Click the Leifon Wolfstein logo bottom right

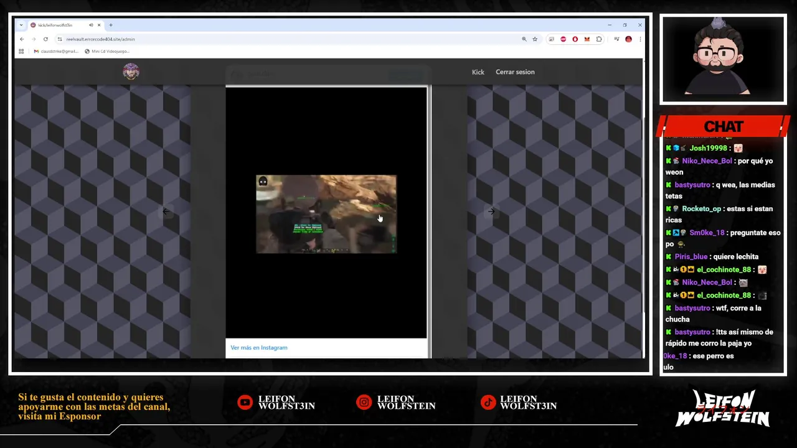click(723, 408)
